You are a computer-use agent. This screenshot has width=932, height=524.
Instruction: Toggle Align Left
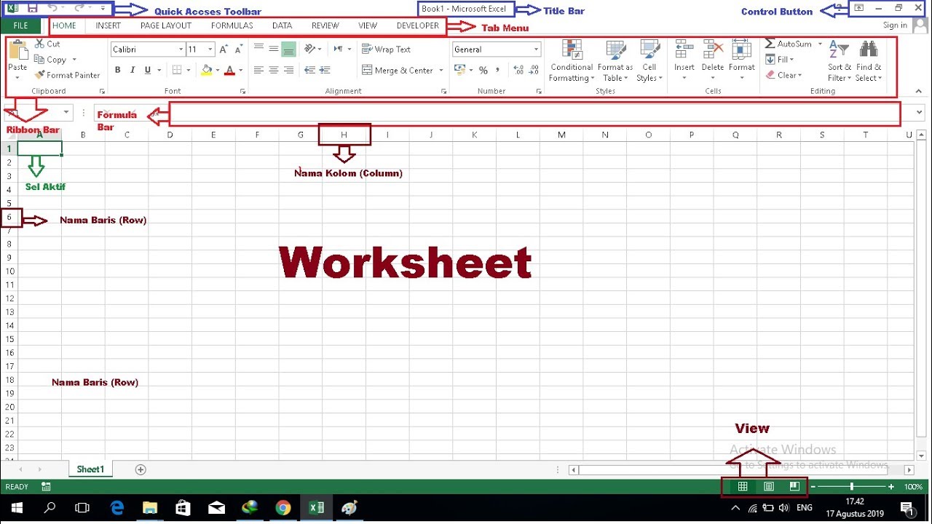pyautogui.click(x=258, y=71)
